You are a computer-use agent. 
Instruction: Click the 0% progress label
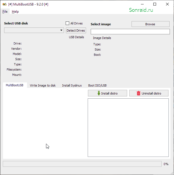166,164
